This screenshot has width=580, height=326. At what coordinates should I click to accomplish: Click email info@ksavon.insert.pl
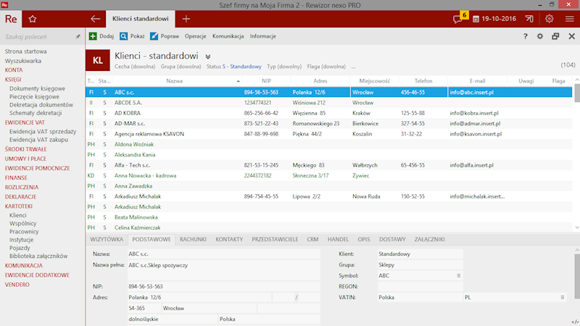(x=476, y=134)
